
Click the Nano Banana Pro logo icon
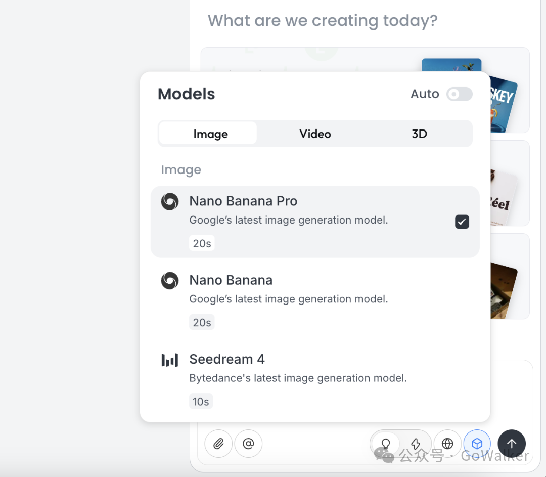pos(170,202)
